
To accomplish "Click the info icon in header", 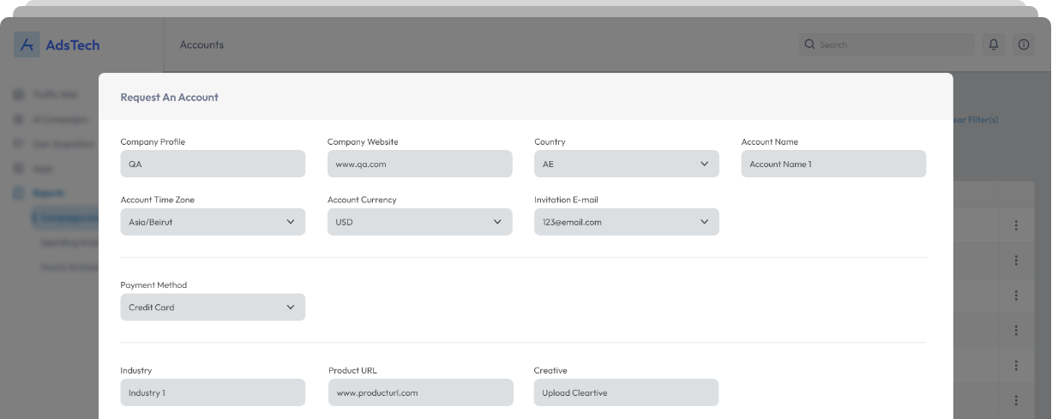I will pos(1023,45).
